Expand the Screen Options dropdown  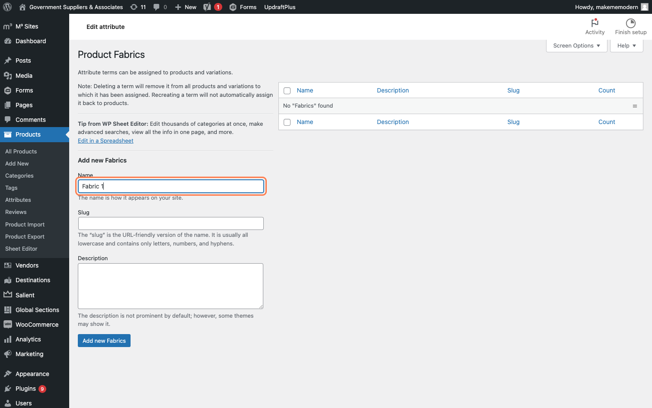click(x=577, y=45)
